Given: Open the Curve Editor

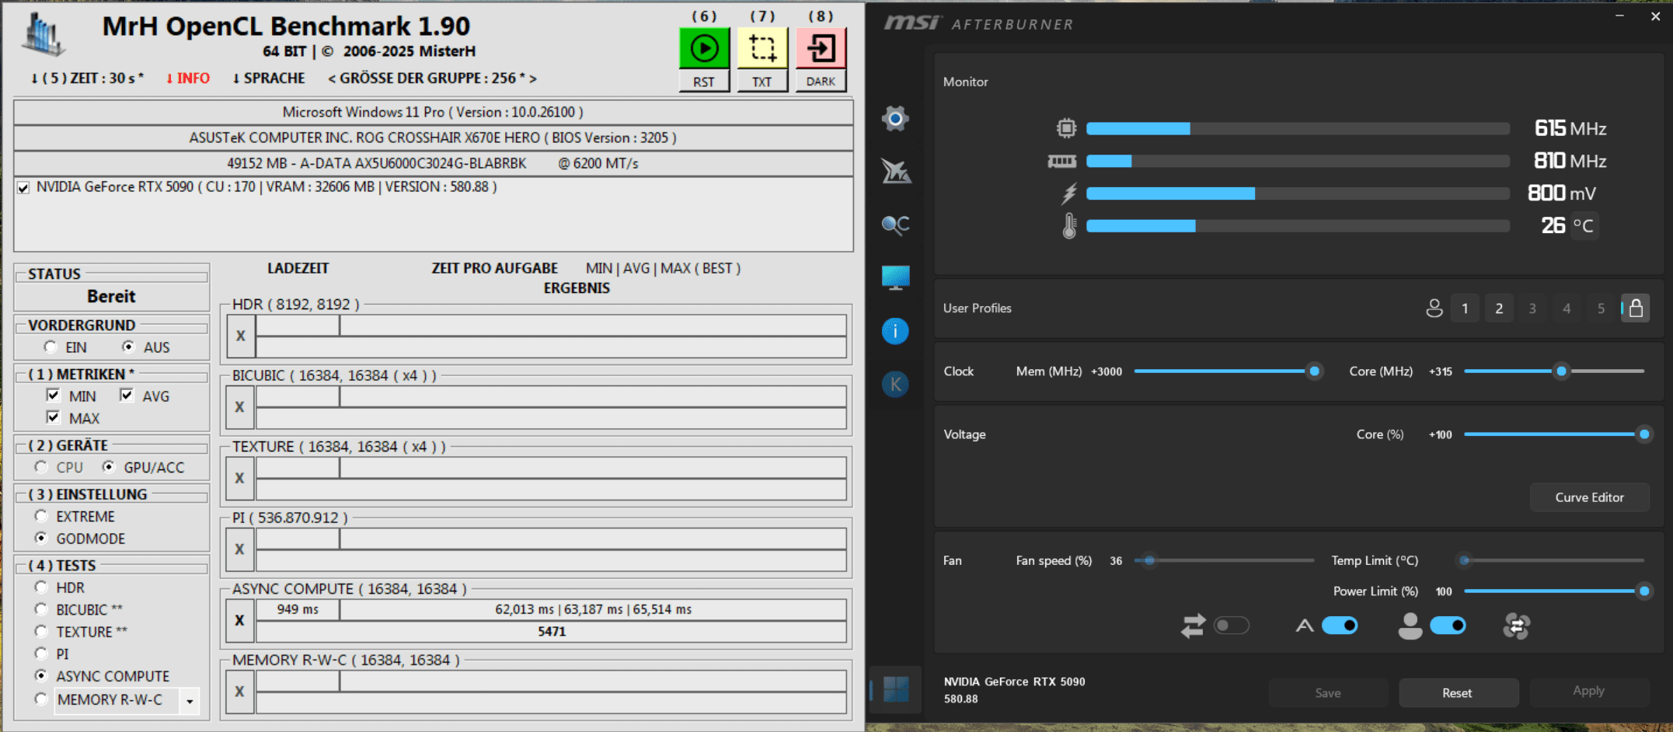Looking at the screenshot, I should point(1589,497).
